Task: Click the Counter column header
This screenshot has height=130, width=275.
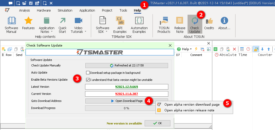Action: coord(265,55)
